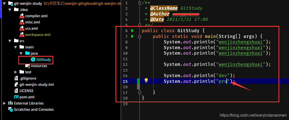Click the 2021/1/31 17:08 date text
This screenshot has width=289, height=120.
[x=187, y=19]
